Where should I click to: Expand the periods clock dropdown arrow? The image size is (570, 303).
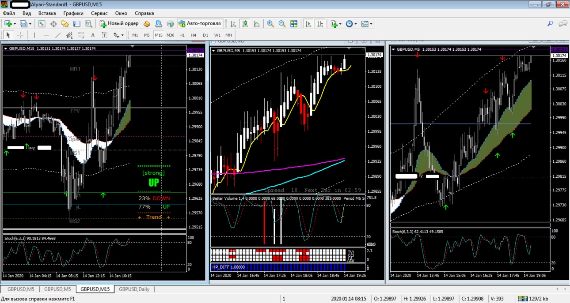[355, 24]
